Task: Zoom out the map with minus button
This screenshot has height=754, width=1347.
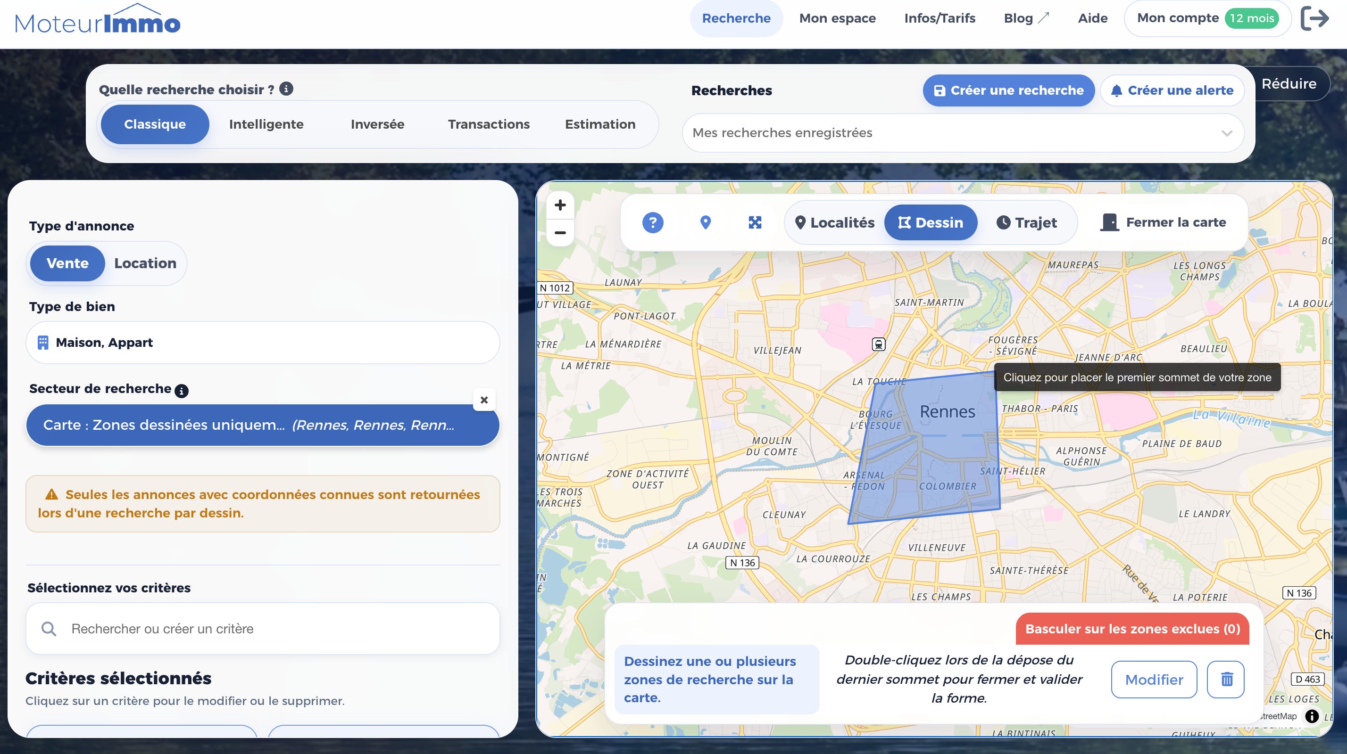Action: [560, 232]
